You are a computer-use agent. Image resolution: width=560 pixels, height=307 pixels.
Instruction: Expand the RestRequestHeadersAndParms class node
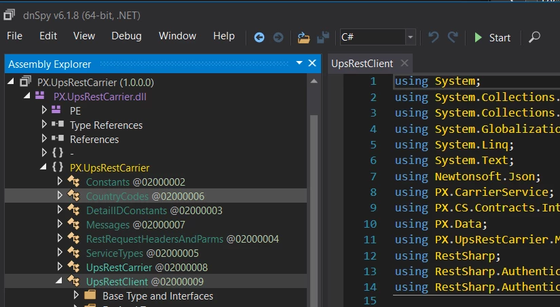pyautogui.click(x=60, y=238)
